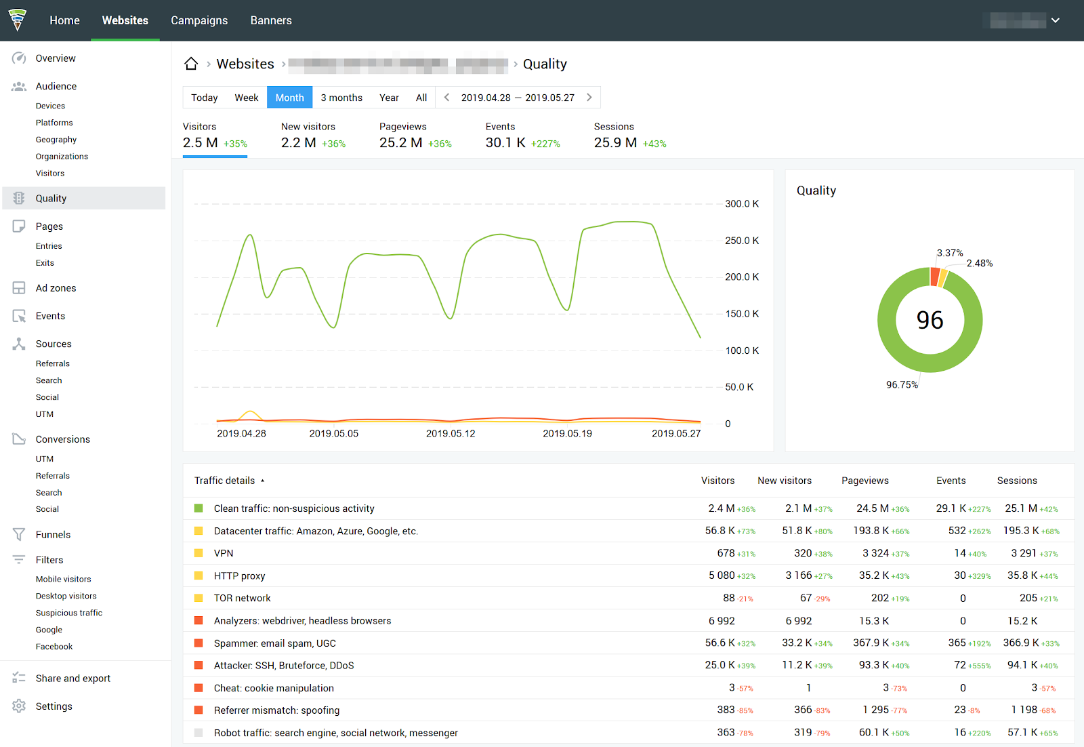Open the Home tab

point(64,20)
